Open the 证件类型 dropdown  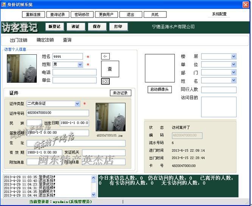77,104
